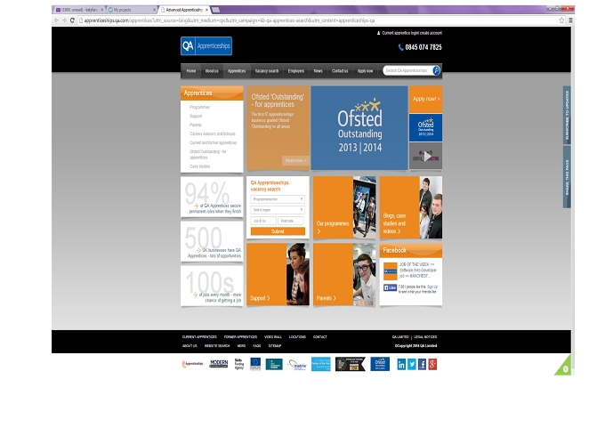Click the QA Apprenticeships logo
This screenshot has height=428, width=605.
coord(206,46)
